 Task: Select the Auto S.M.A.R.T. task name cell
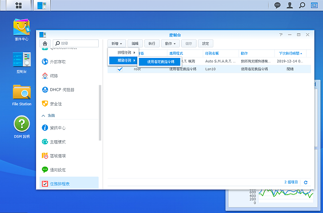[220, 61]
